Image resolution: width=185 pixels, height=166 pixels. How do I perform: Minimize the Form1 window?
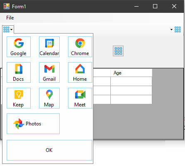tap(136, 6)
